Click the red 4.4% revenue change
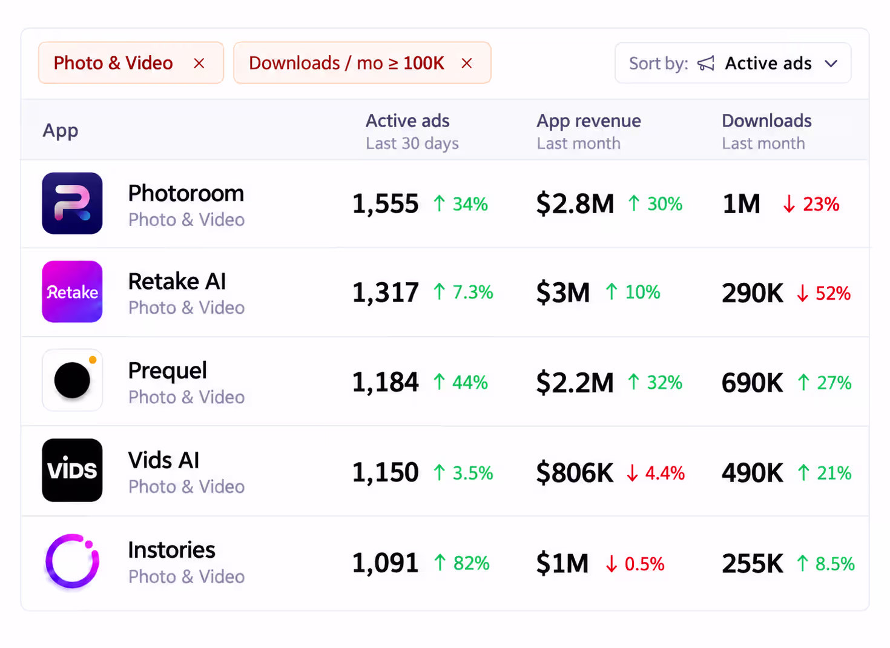Viewport: 890px width, 648px height. tap(656, 473)
